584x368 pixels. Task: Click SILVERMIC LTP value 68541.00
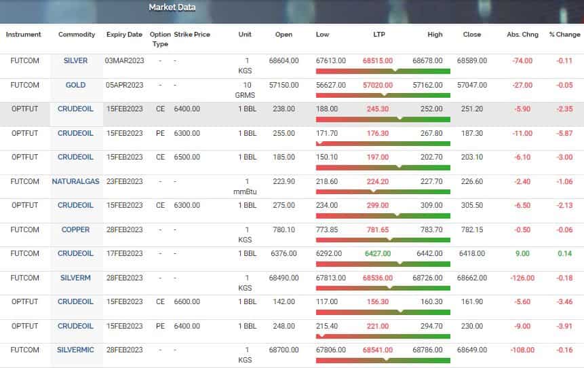click(378, 350)
